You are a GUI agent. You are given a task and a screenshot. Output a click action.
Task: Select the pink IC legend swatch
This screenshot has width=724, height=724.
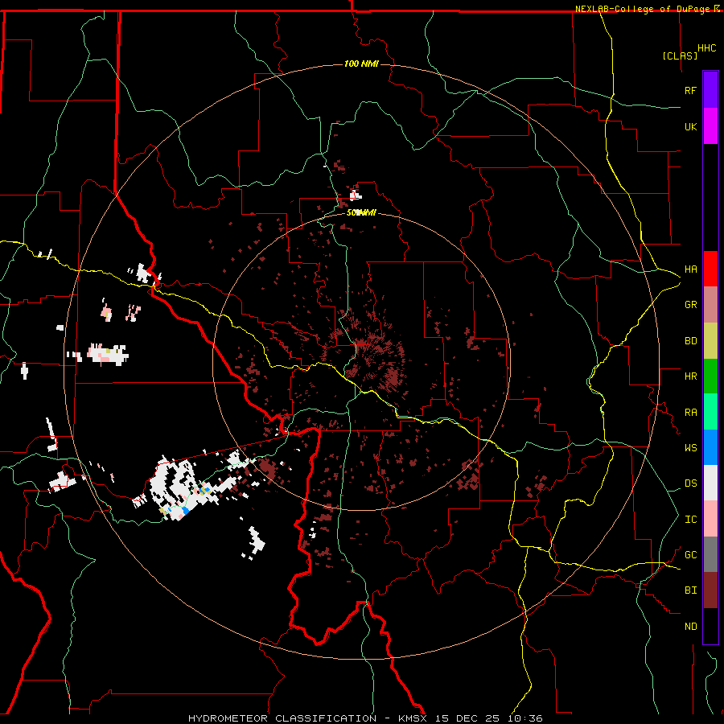710,519
